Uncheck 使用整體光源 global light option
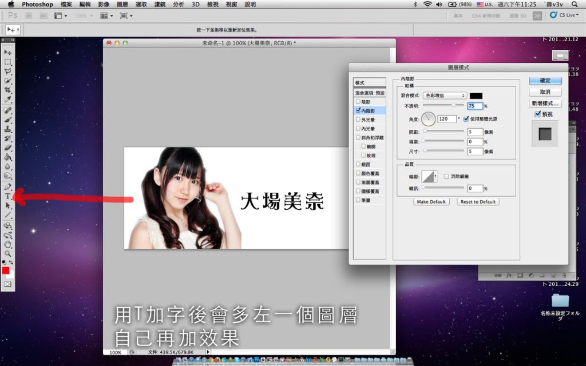 pyautogui.click(x=466, y=119)
